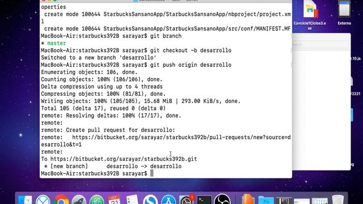Viewport: 363px width, 204px height.
Task: Click the search field in background window
Action: coord(320,44)
